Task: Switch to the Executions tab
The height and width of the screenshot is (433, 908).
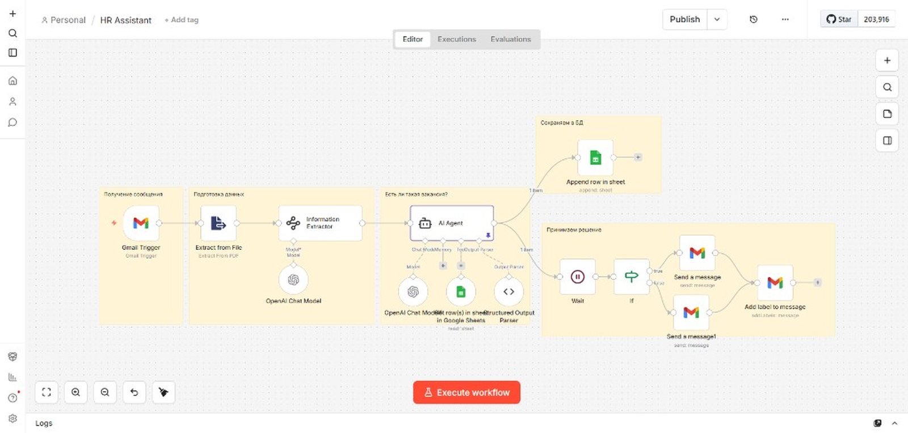Action: 457,39
